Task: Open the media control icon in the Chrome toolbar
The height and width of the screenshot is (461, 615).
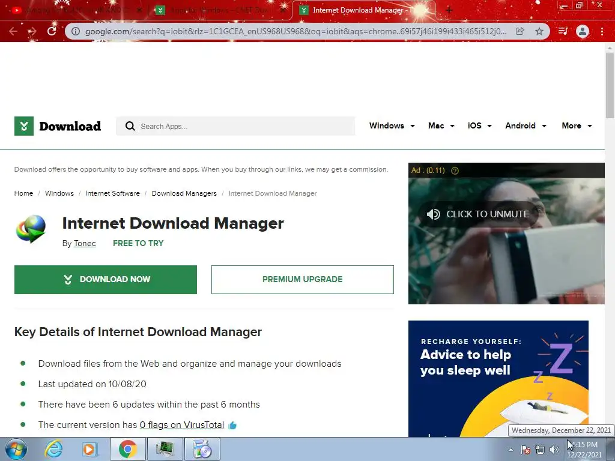Action: (563, 31)
